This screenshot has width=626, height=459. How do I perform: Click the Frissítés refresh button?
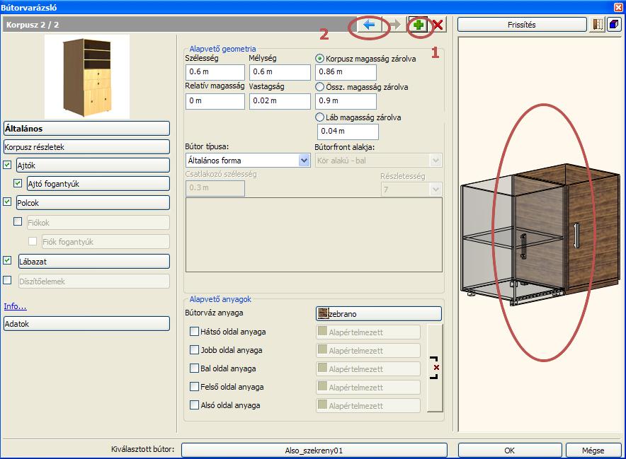pos(522,25)
